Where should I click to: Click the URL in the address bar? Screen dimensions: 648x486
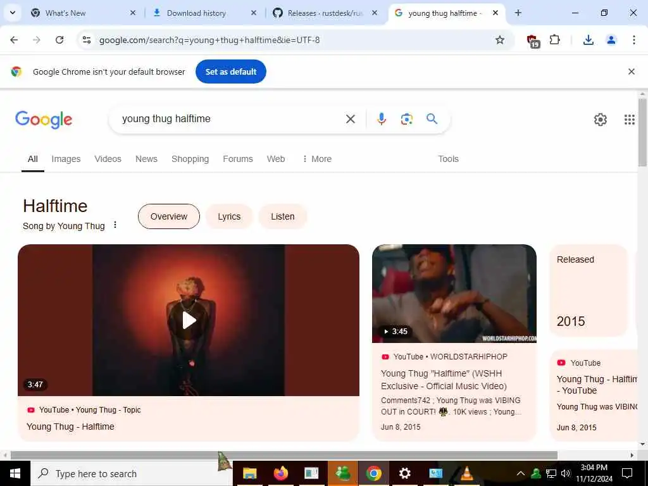click(x=209, y=40)
